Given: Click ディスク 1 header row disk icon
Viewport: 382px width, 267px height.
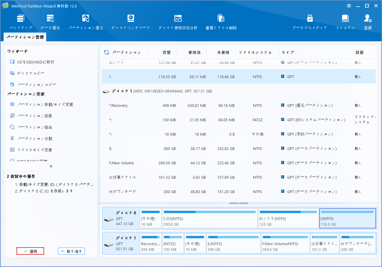Looking at the screenshot, I should click(x=106, y=91).
